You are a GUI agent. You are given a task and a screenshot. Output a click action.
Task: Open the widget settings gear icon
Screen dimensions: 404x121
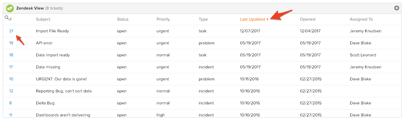point(397,8)
